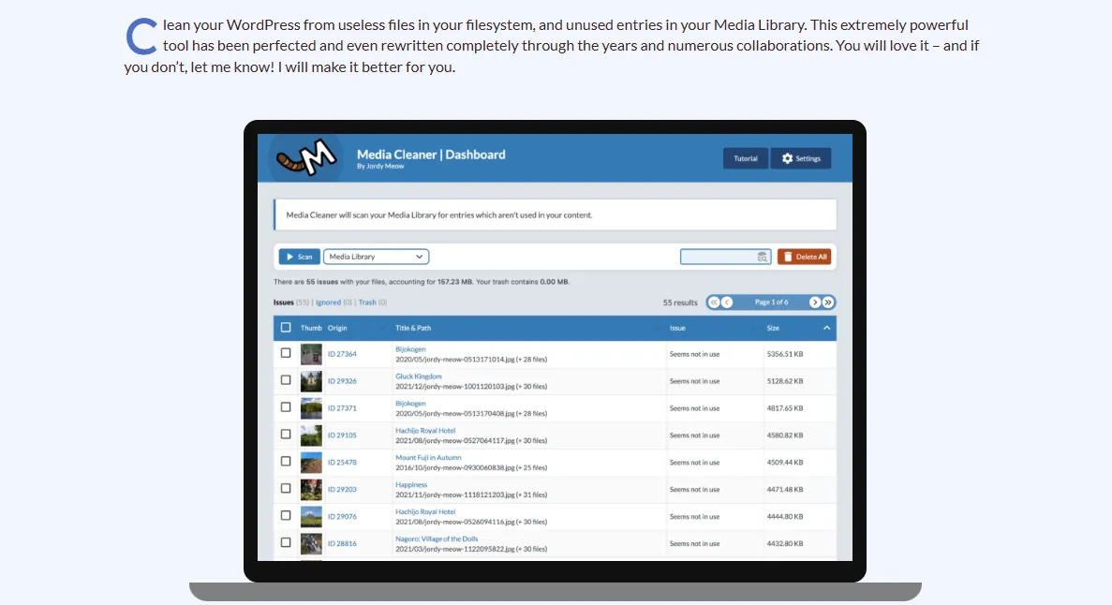Open the Media Library dropdown
Screen dimensions: 1112x605
coord(376,257)
